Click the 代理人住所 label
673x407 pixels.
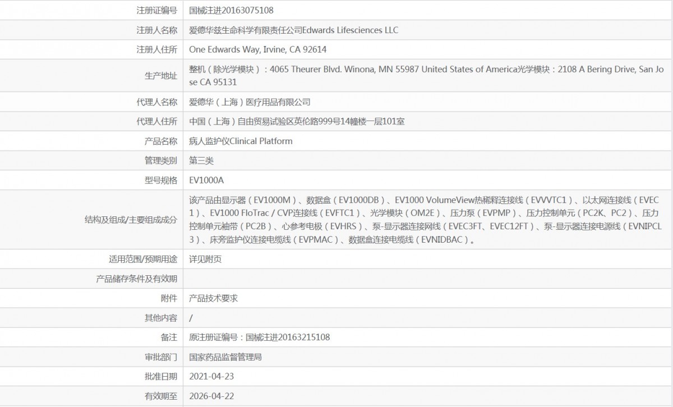(x=156, y=122)
